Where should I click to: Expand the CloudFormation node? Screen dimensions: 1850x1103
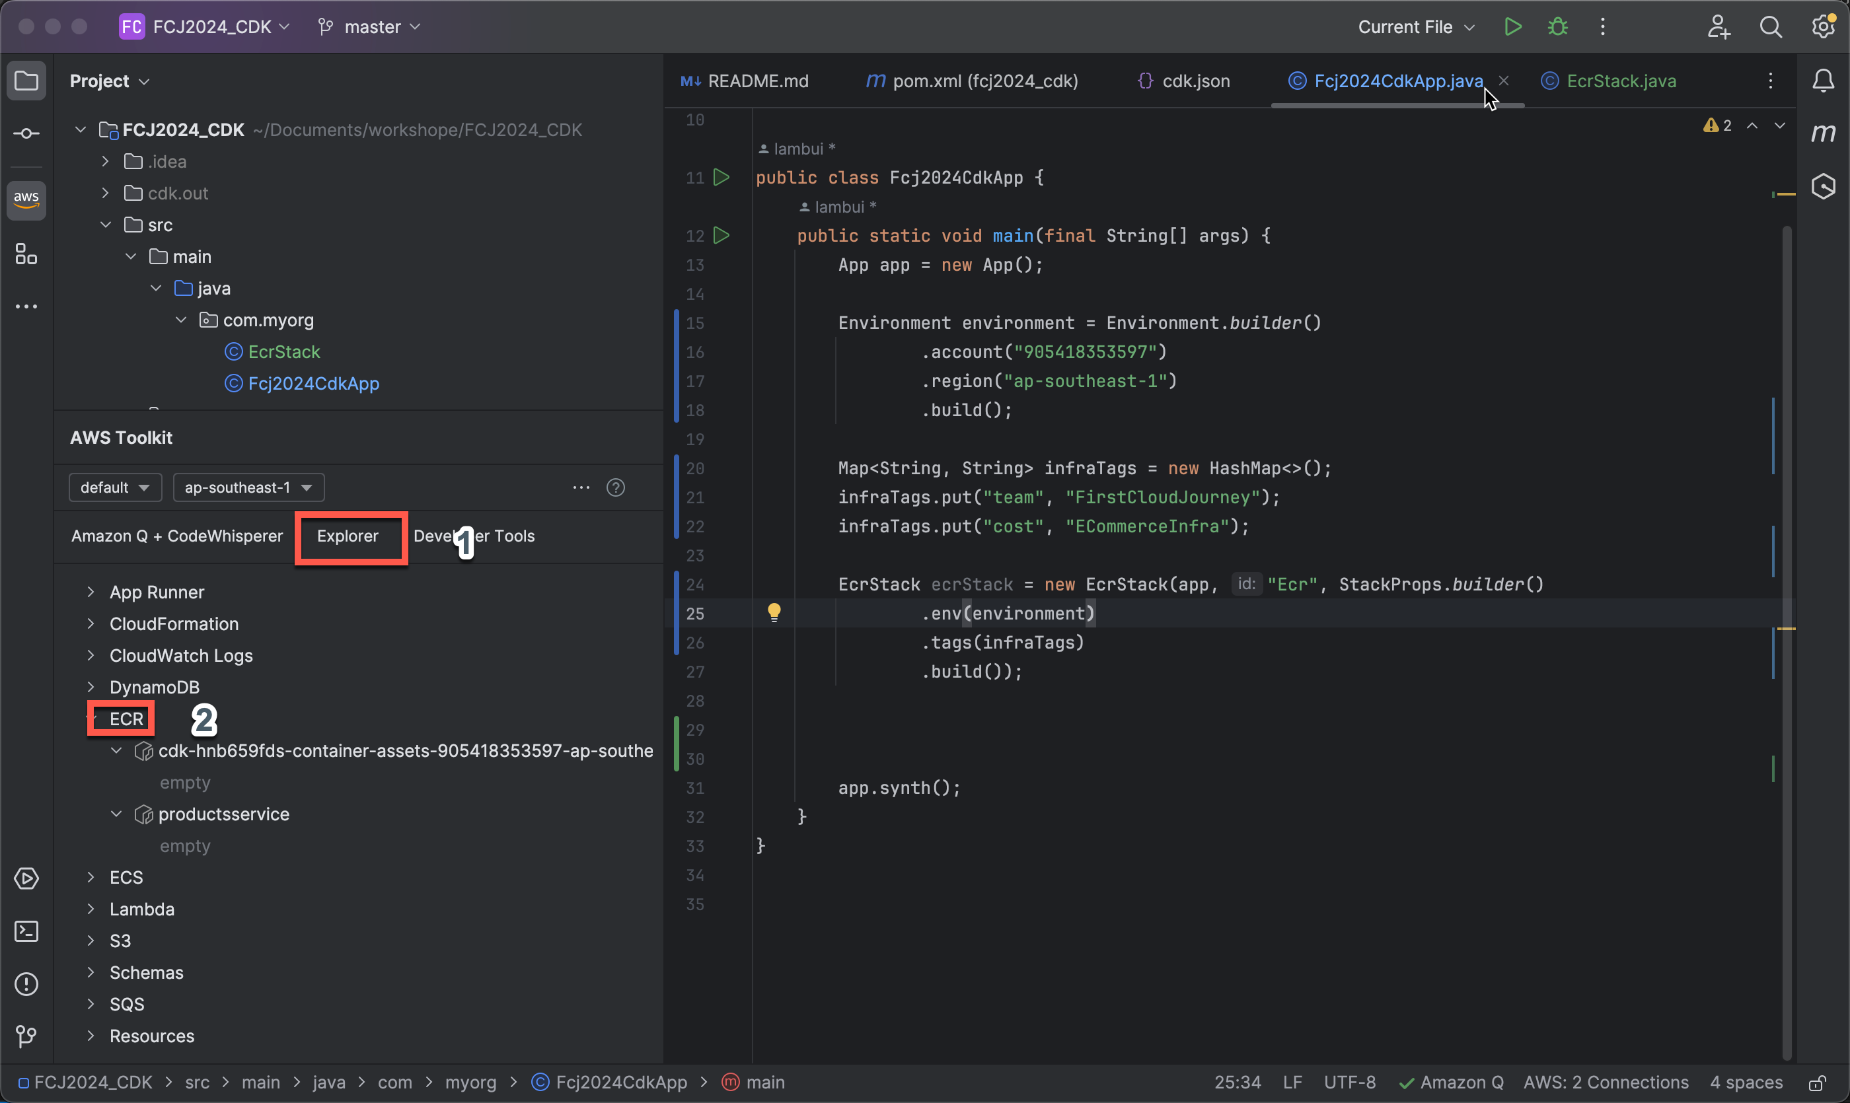[91, 623]
